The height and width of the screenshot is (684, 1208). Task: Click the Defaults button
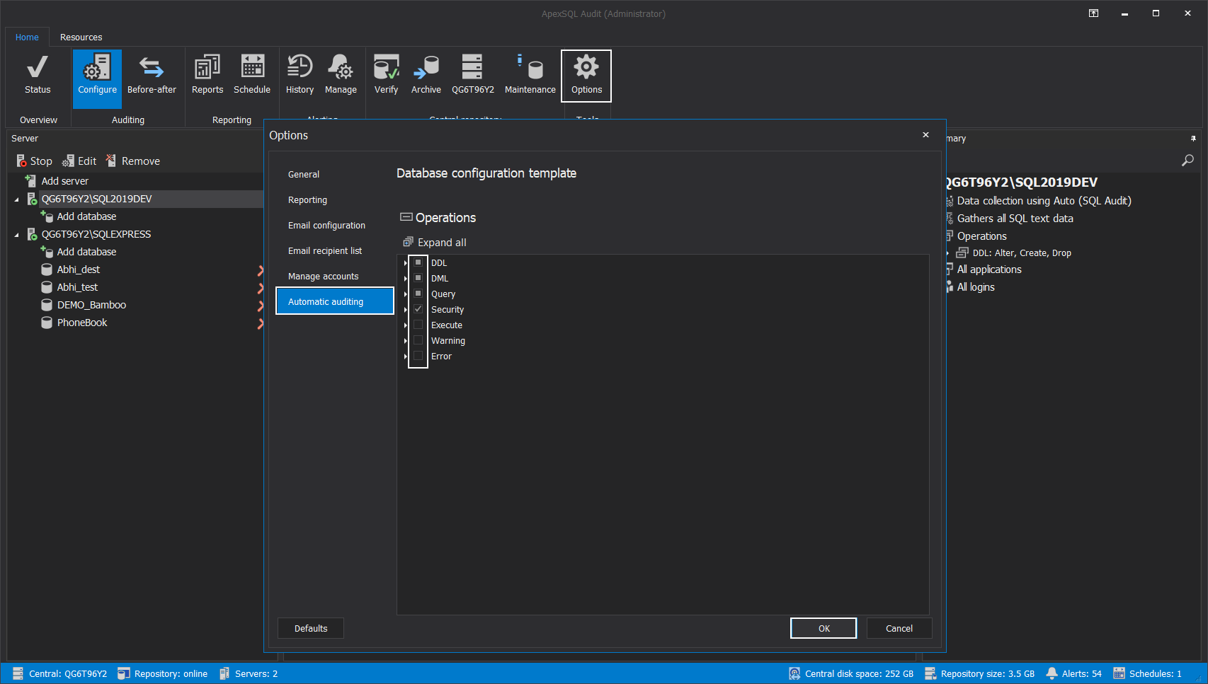click(x=311, y=628)
